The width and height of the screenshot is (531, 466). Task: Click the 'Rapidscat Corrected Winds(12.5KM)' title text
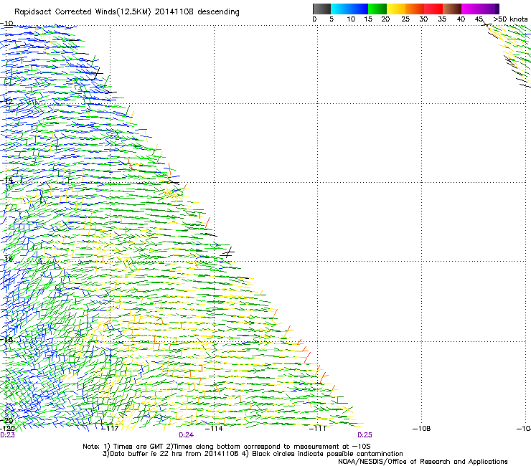tap(83, 11)
